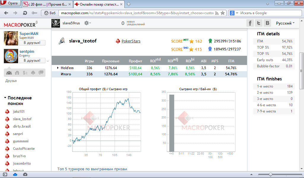
Task: Click the PokerStars icon beside gummmmi
Action: [x=7, y=142]
